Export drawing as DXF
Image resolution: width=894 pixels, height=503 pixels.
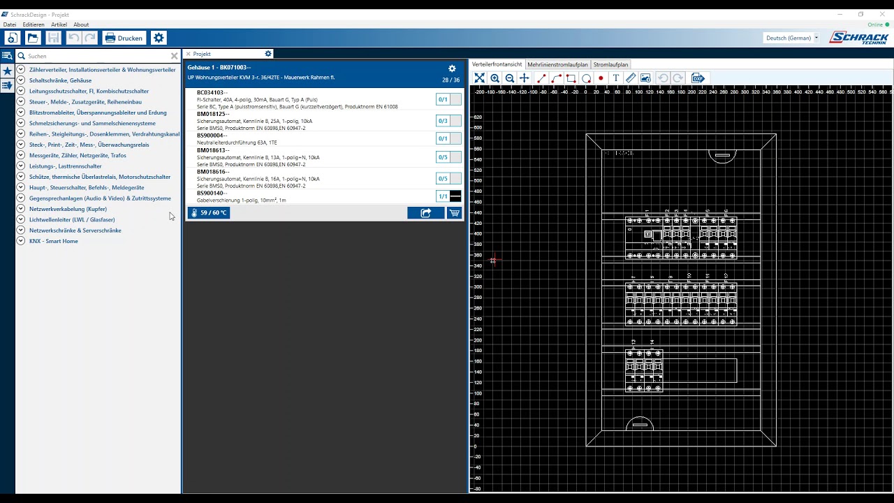coord(698,78)
